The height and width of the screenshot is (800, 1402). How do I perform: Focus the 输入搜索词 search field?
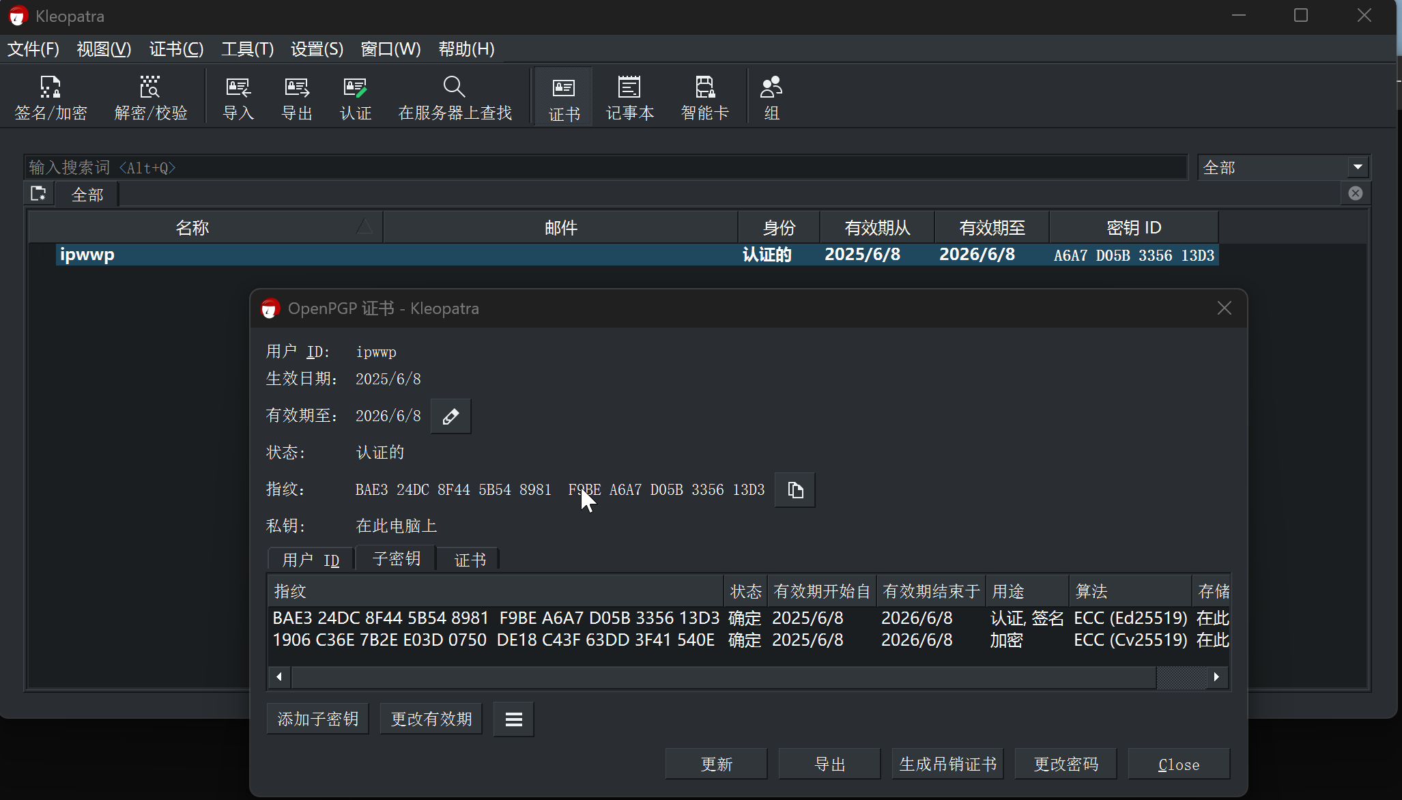coord(606,167)
